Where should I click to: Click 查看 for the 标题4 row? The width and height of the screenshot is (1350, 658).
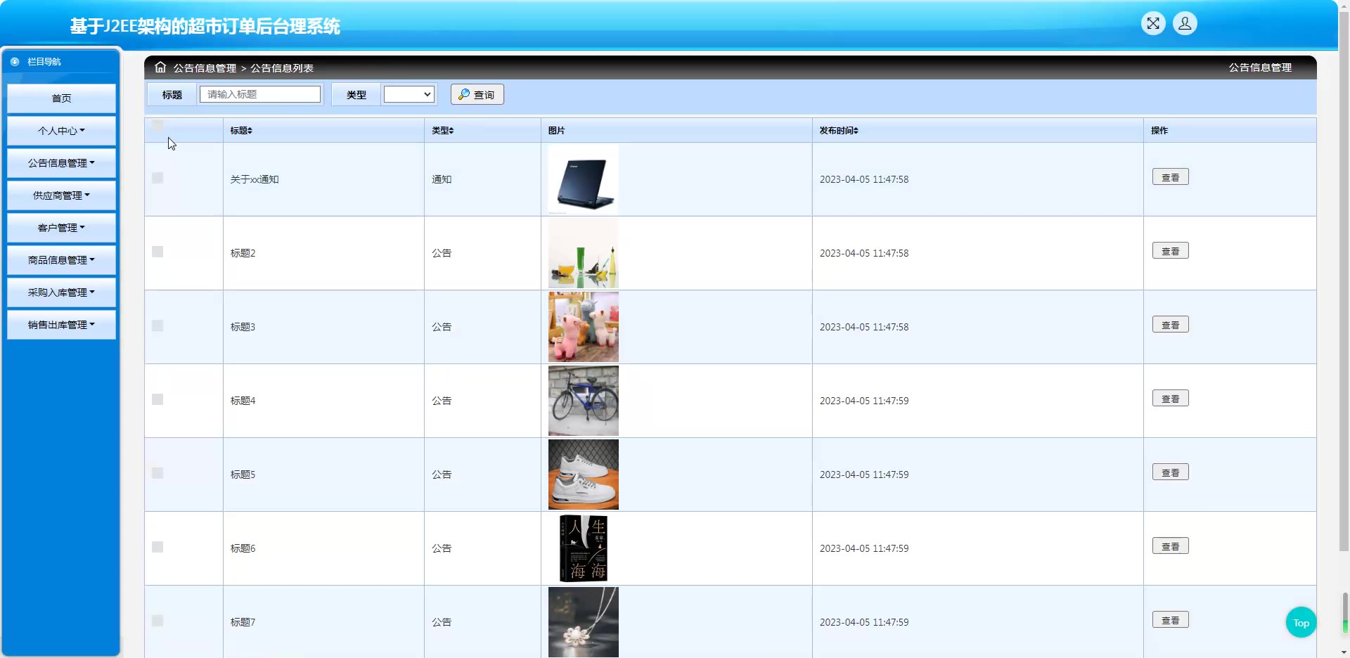point(1170,399)
